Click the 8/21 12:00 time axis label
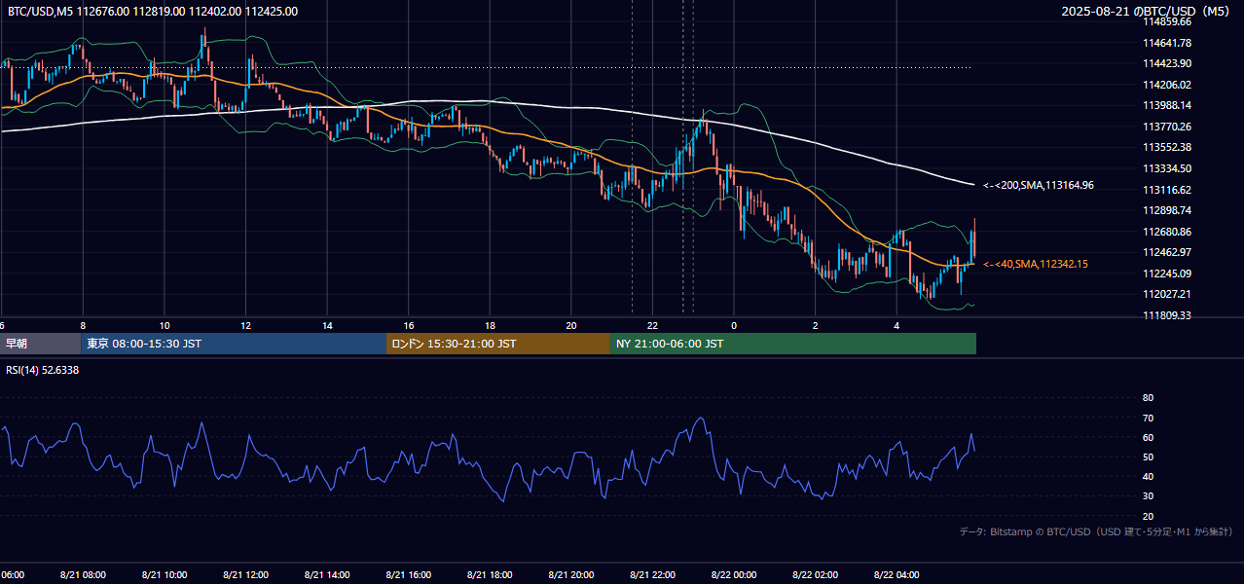 (246, 574)
